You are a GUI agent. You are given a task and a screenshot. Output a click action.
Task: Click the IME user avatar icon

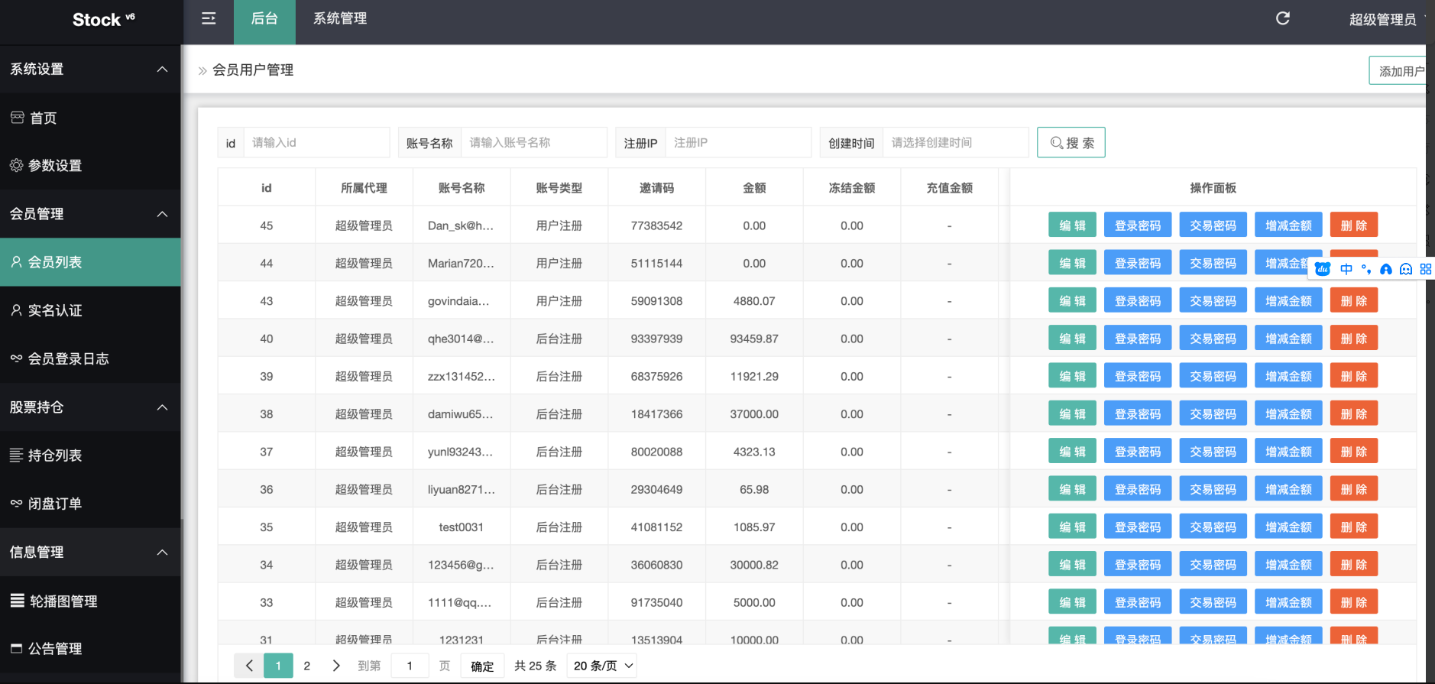click(x=1386, y=269)
